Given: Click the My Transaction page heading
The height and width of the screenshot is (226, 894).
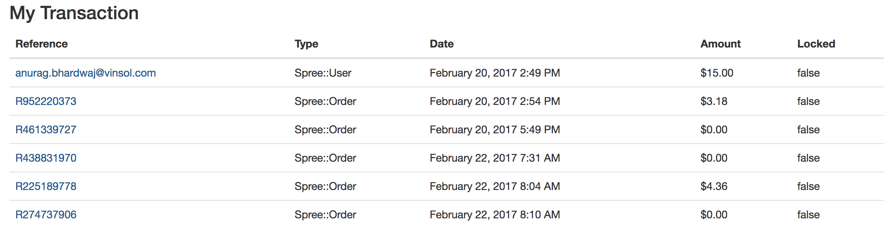Looking at the screenshot, I should coord(74,13).
